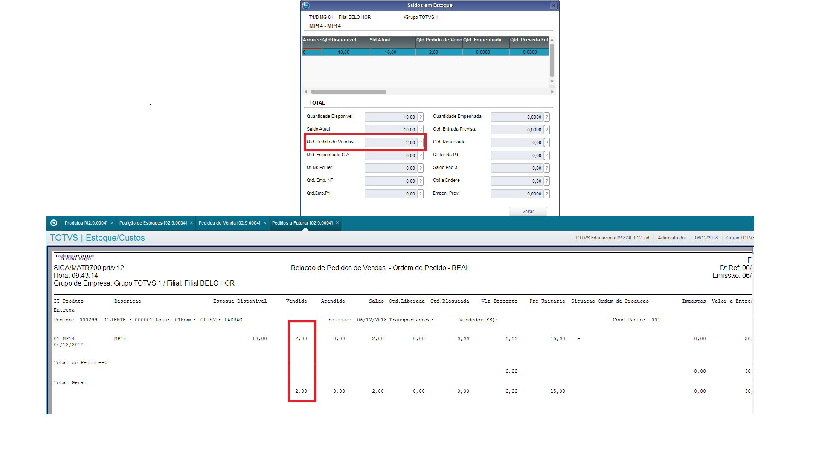Click the grid scroll down arrow
Viewport: 819px width, 461px height.
[552, 82]
